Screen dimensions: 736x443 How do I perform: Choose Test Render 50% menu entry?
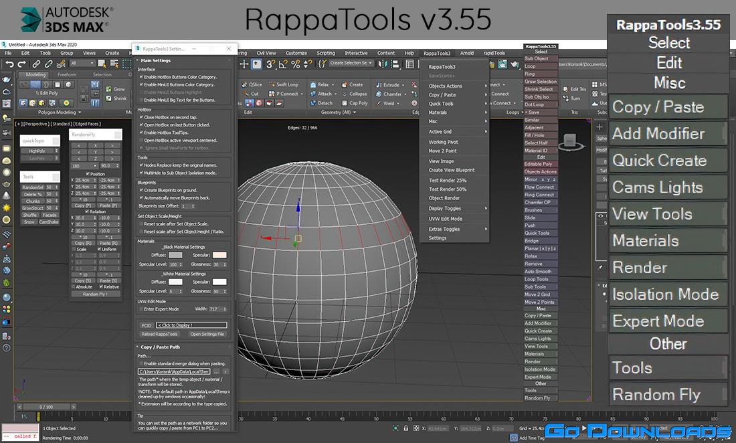[x=448, y=189]
